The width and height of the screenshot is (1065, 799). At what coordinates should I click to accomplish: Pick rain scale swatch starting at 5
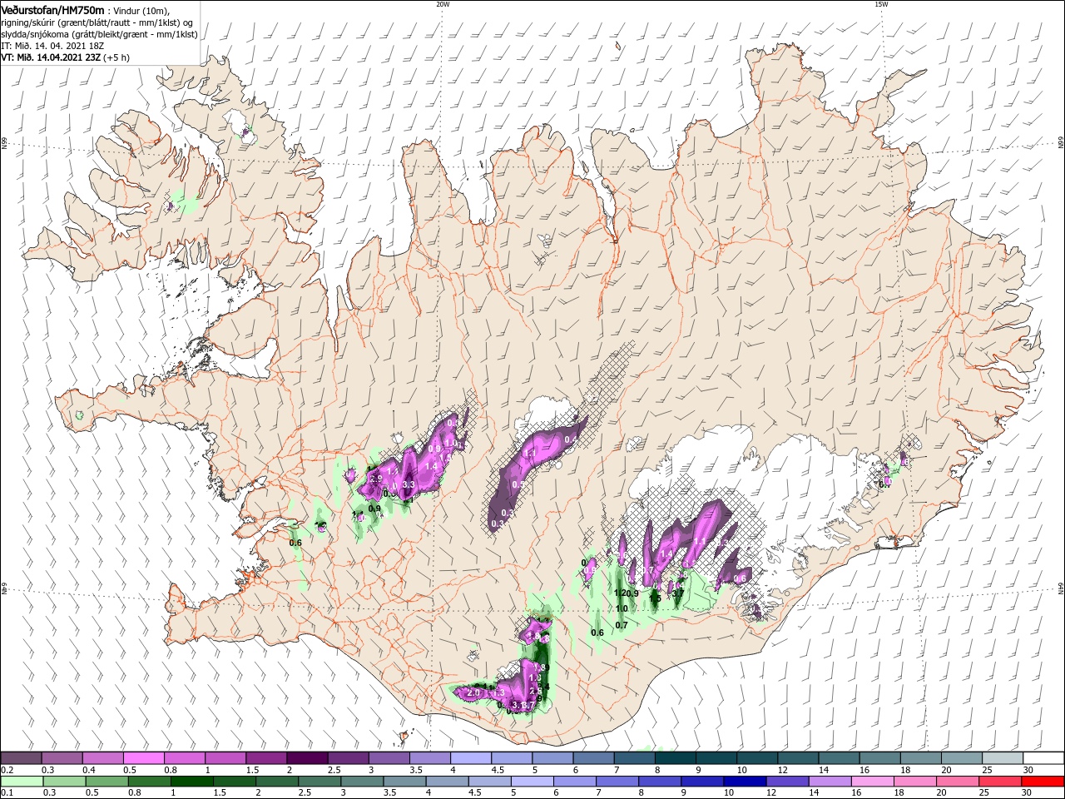click(x=532, y=782)
